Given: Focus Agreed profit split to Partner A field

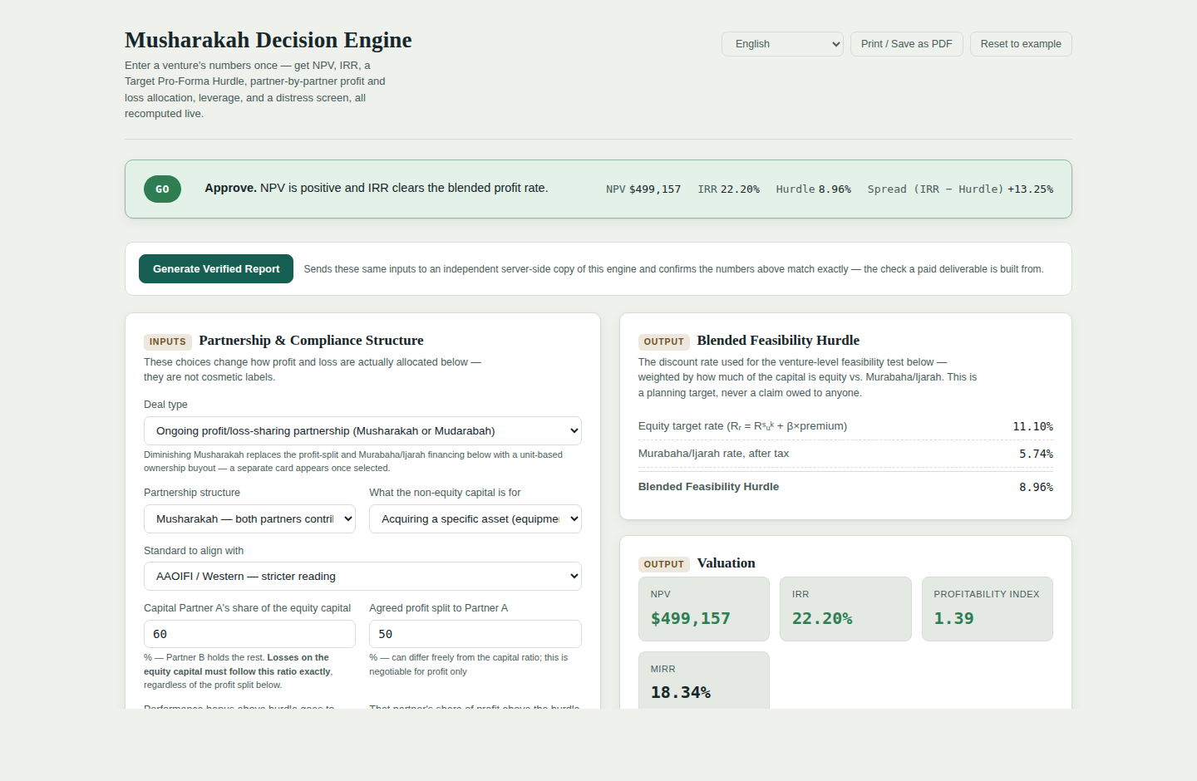Looking at the screenshot, I should [x=475, y=634].
